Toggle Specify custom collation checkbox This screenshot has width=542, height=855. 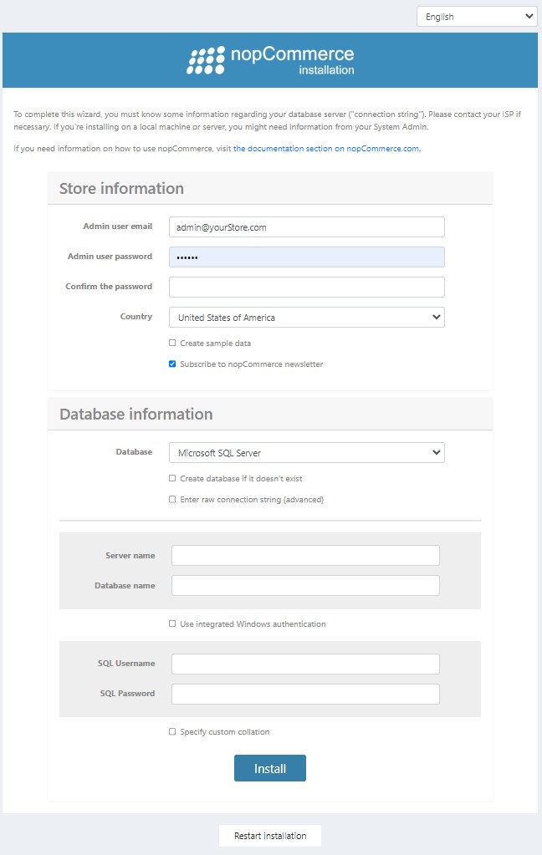[x=172, y=732]
